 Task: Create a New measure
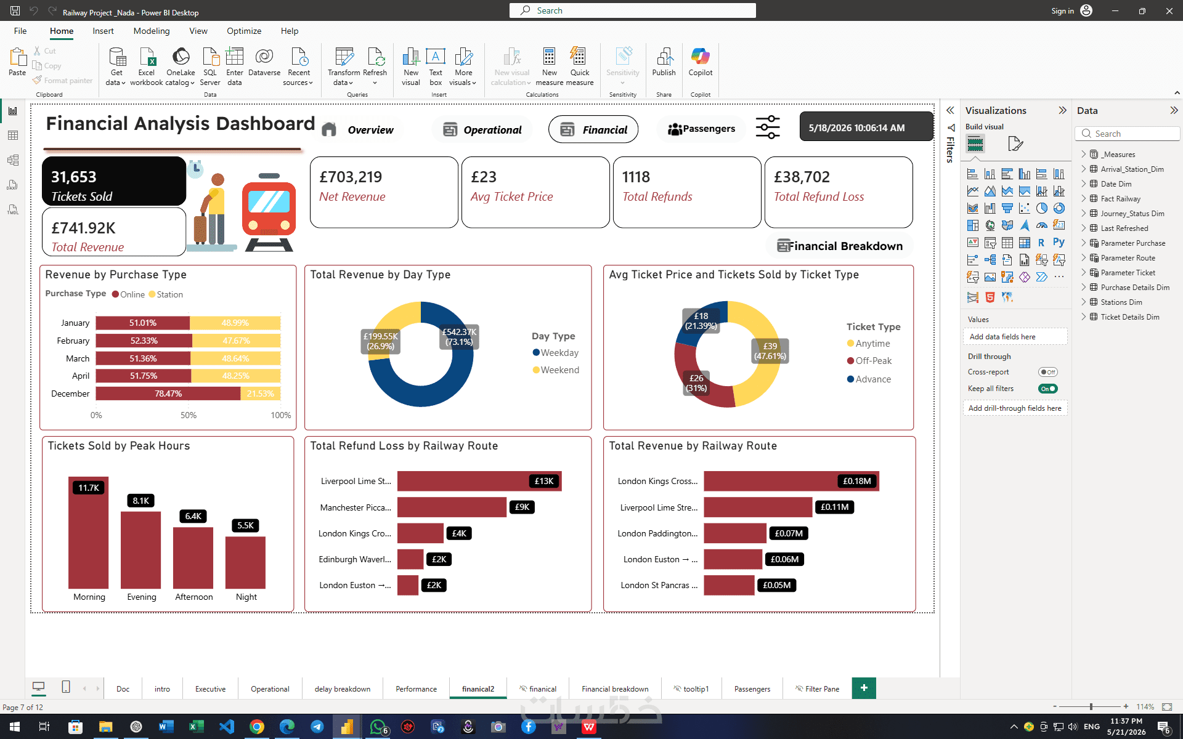pyautogui.click(x=549, y=67)
